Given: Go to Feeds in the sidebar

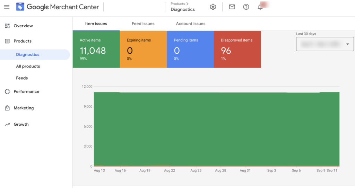Looking at the screenshot, I should pyautogui.click(x=22, y=78).
